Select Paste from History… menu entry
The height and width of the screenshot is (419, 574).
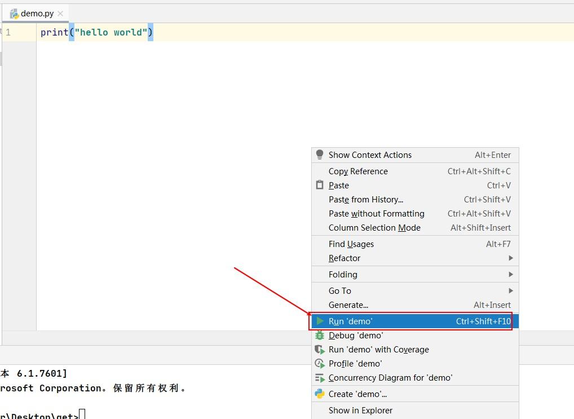pos(415,199)
